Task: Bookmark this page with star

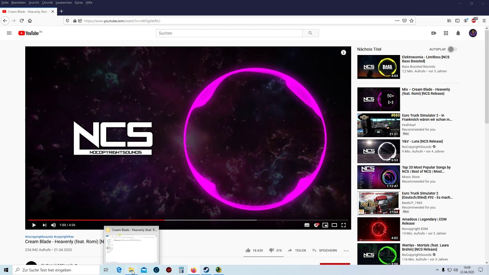Action: point(411,21)
